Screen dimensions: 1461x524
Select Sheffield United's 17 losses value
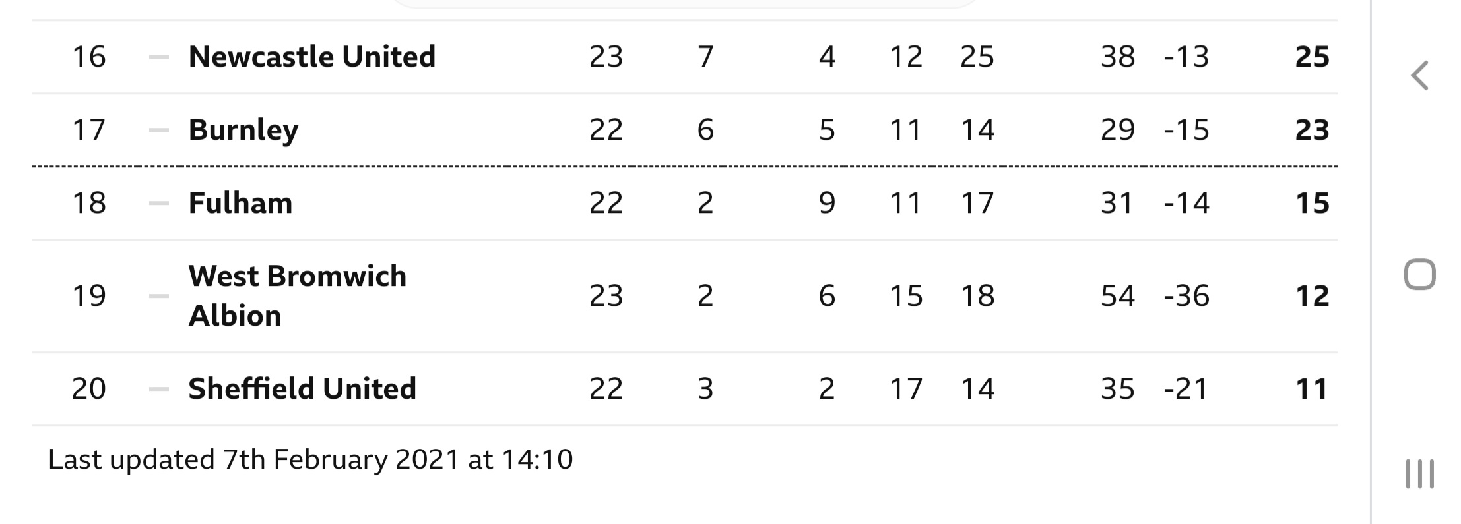(x=905, y=389)
